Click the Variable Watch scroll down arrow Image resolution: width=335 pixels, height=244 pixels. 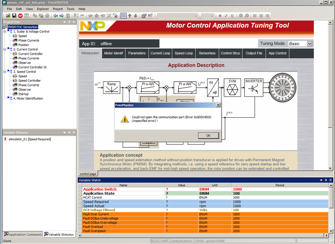331,231
